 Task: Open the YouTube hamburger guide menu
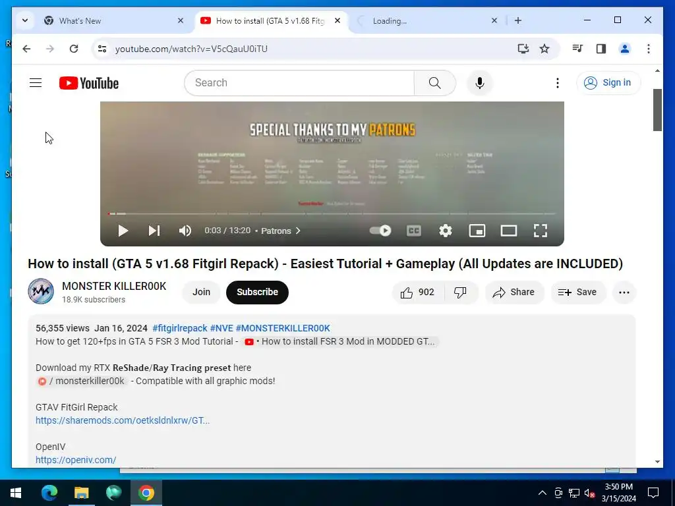tap(36, 82)
